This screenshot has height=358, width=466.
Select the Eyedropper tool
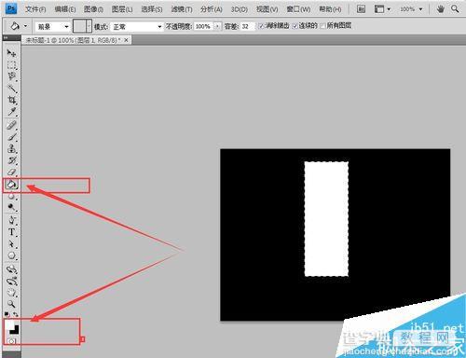pyautogui.click(x=11, y=111)
